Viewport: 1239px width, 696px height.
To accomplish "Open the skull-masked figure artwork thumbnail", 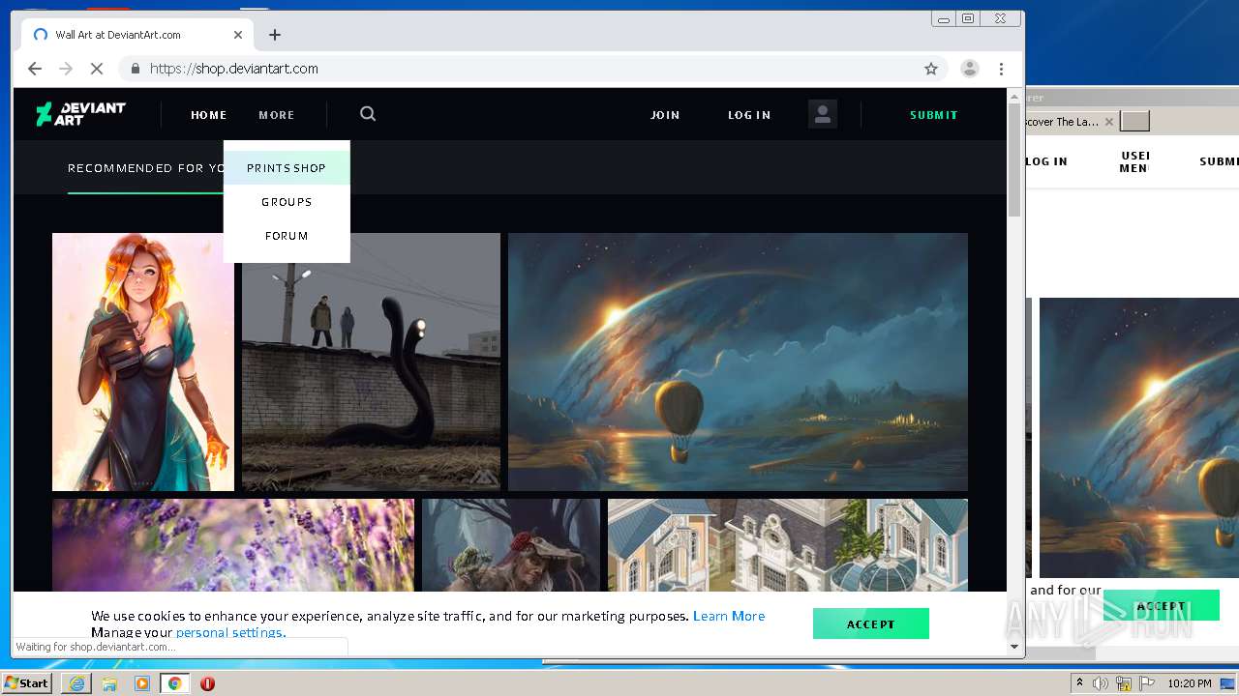I will [x=511, y=545].
